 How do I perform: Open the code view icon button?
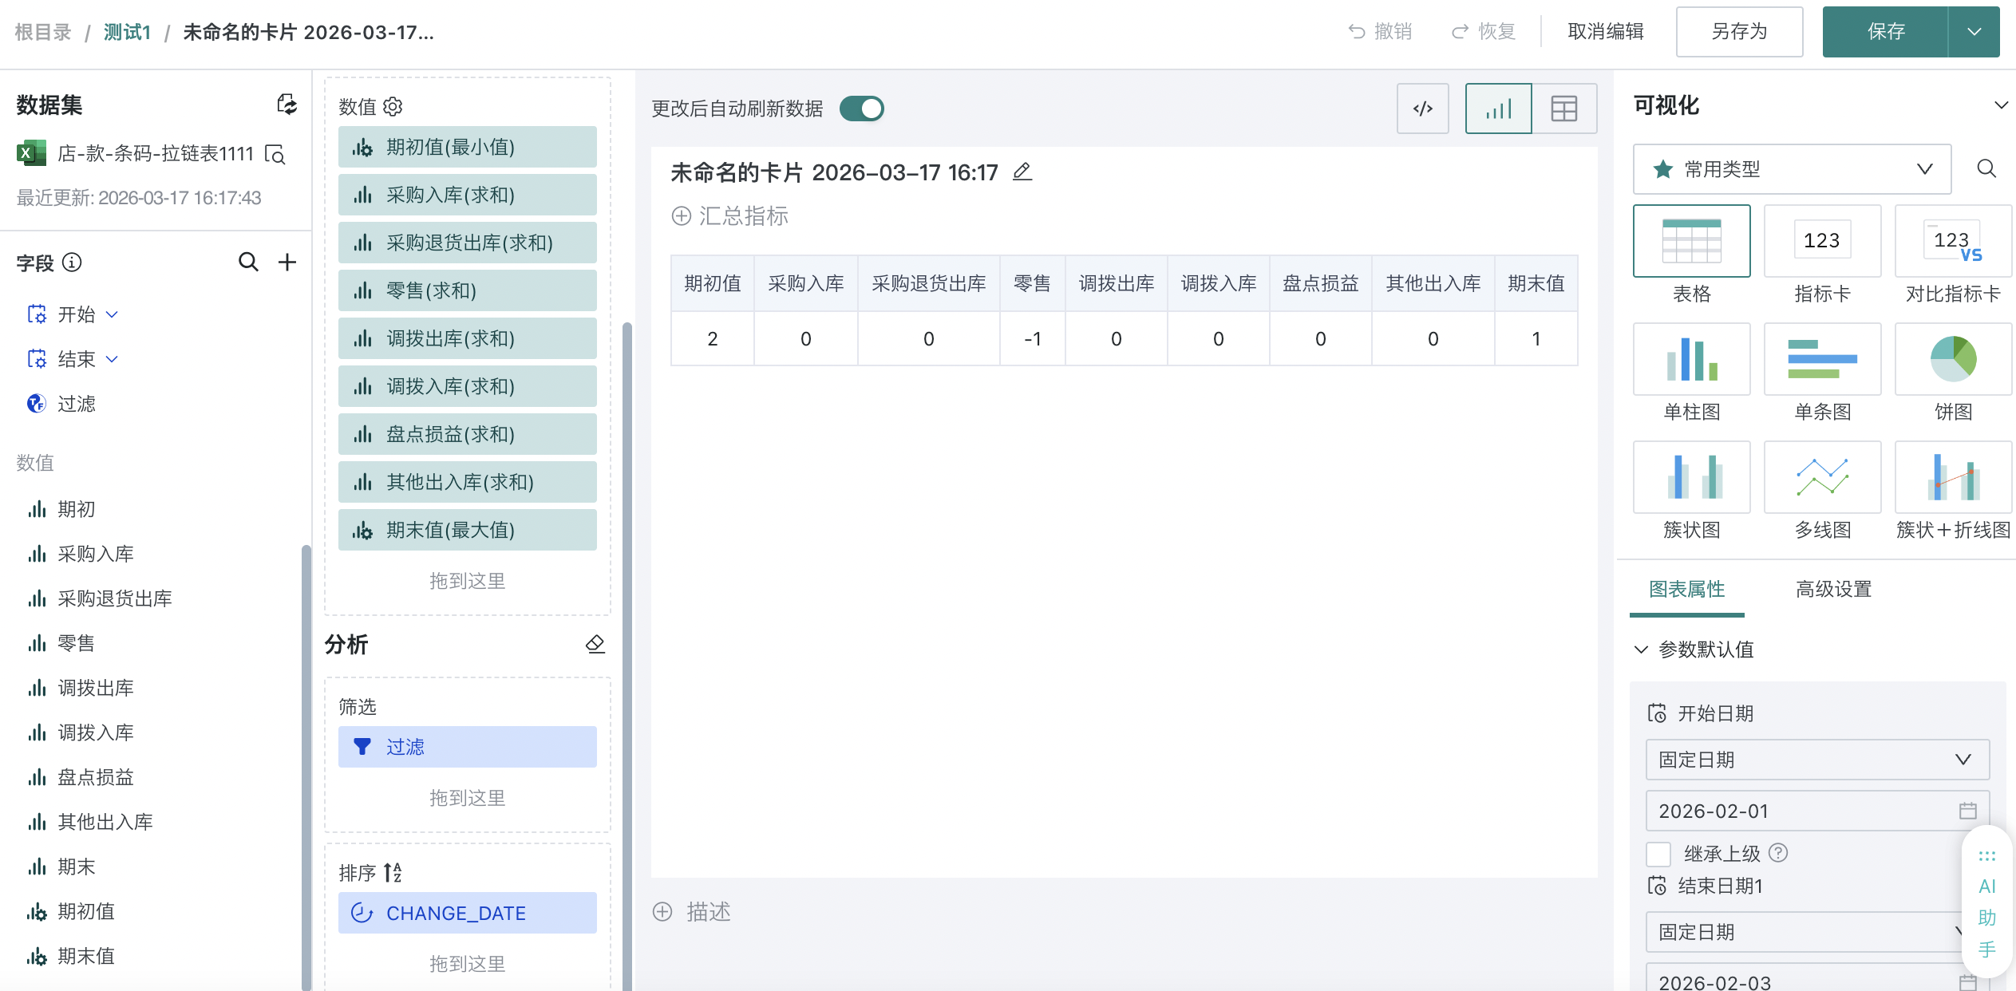pyautogui.click(x=1422, y=109)
